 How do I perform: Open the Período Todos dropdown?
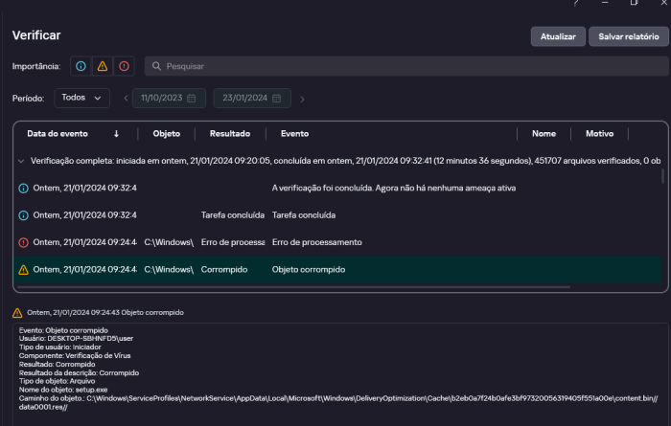81,98
